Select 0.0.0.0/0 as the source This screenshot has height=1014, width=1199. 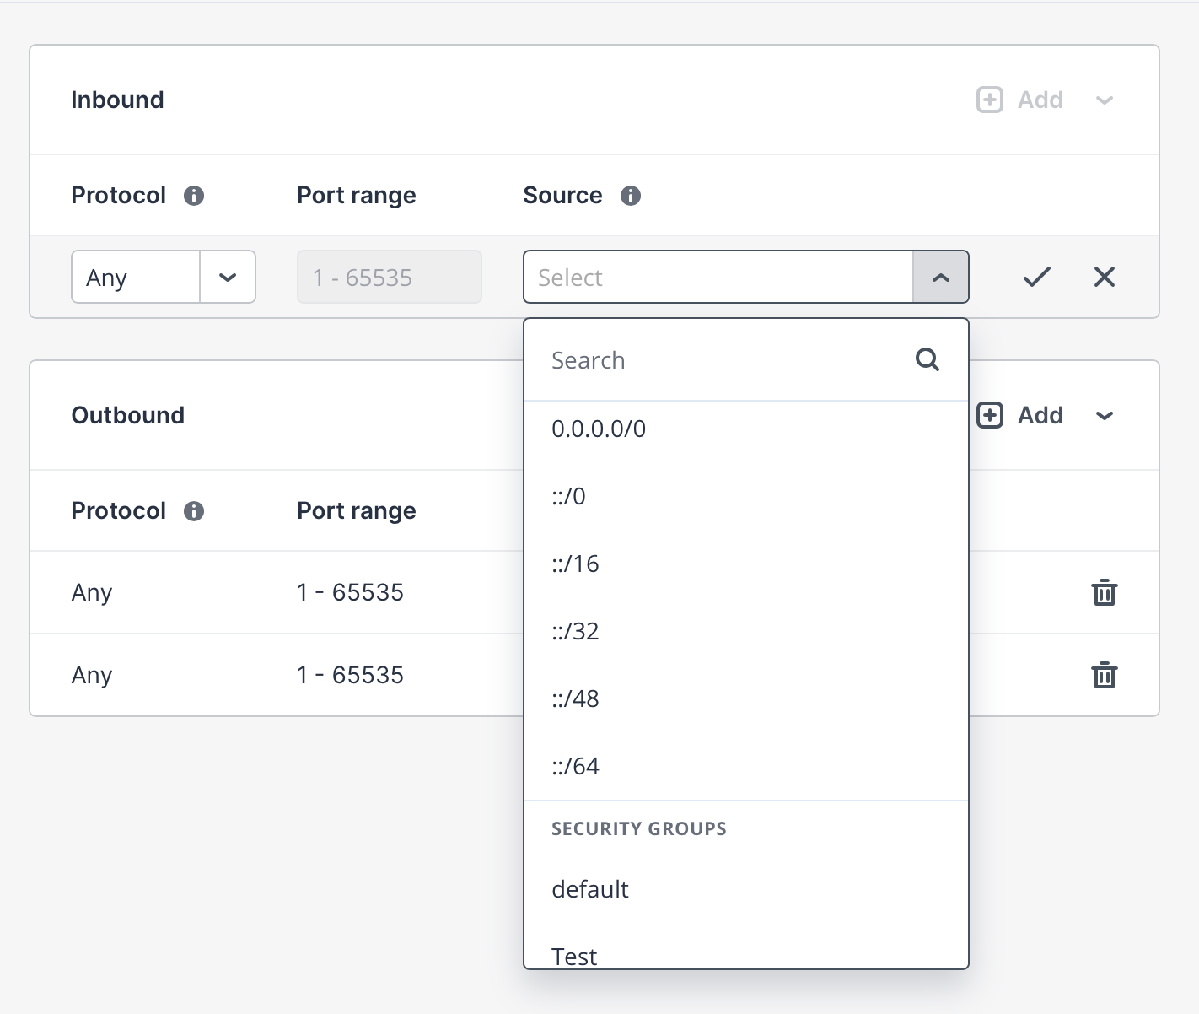[599, 429]
